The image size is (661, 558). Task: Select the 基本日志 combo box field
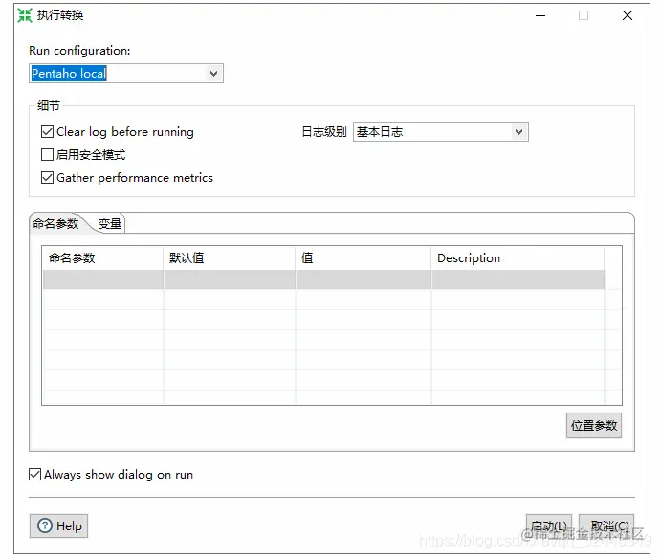tap(441, 131)
